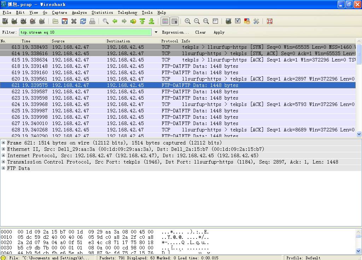Viewport: 362px width, 260px height.
Task: Go forward in packet history arrow
Action: [124, 22]
